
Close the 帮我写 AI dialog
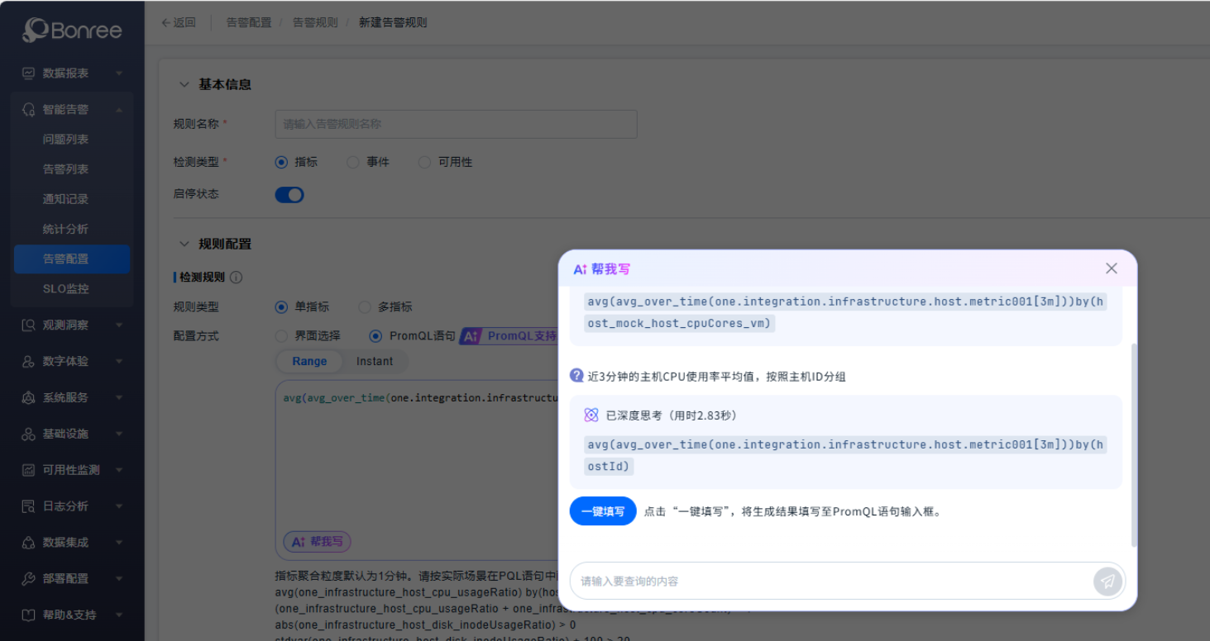tap(1111, 268)
